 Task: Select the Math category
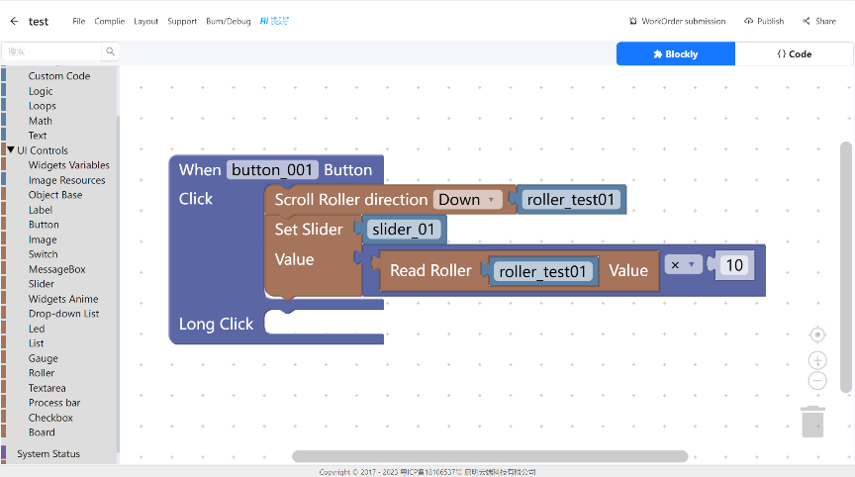point(41,121)
